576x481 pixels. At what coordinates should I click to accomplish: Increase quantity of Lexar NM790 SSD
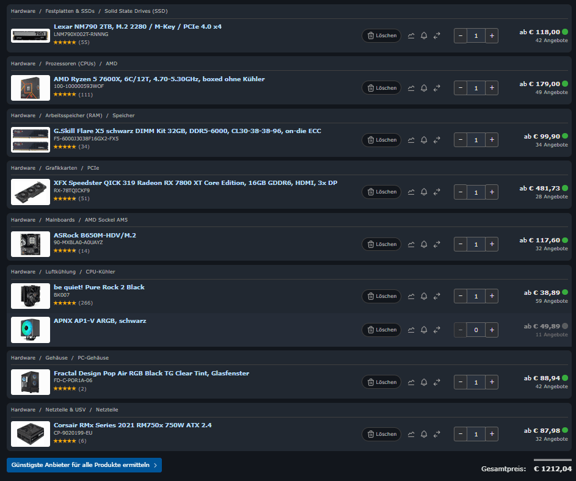492,35
